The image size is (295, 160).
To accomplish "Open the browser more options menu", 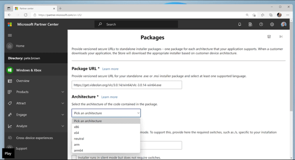I will click(288, 15).
